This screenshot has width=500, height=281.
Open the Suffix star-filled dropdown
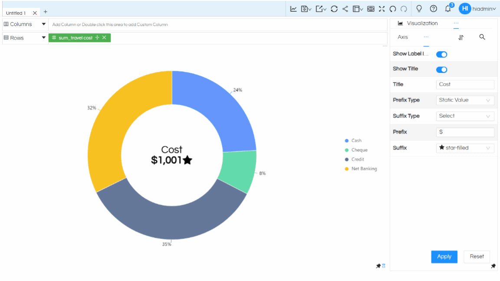click(465, 148)
